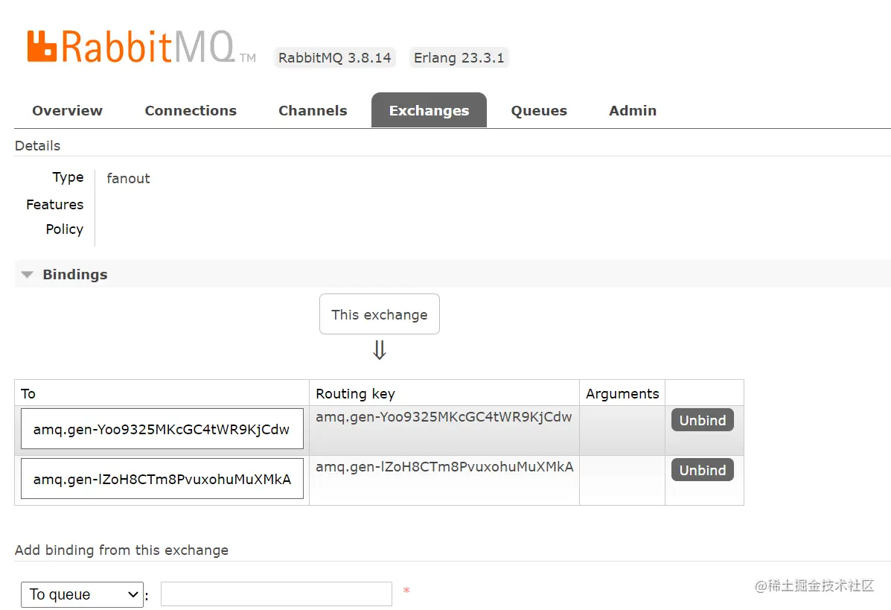Open the Admin tab
891x610 pixels.
(633, 110)
